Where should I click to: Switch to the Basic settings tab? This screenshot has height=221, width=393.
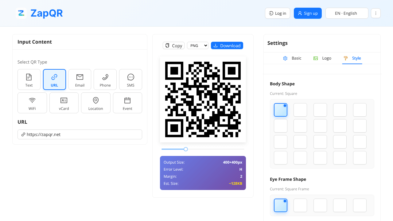(x=292, y=58)
